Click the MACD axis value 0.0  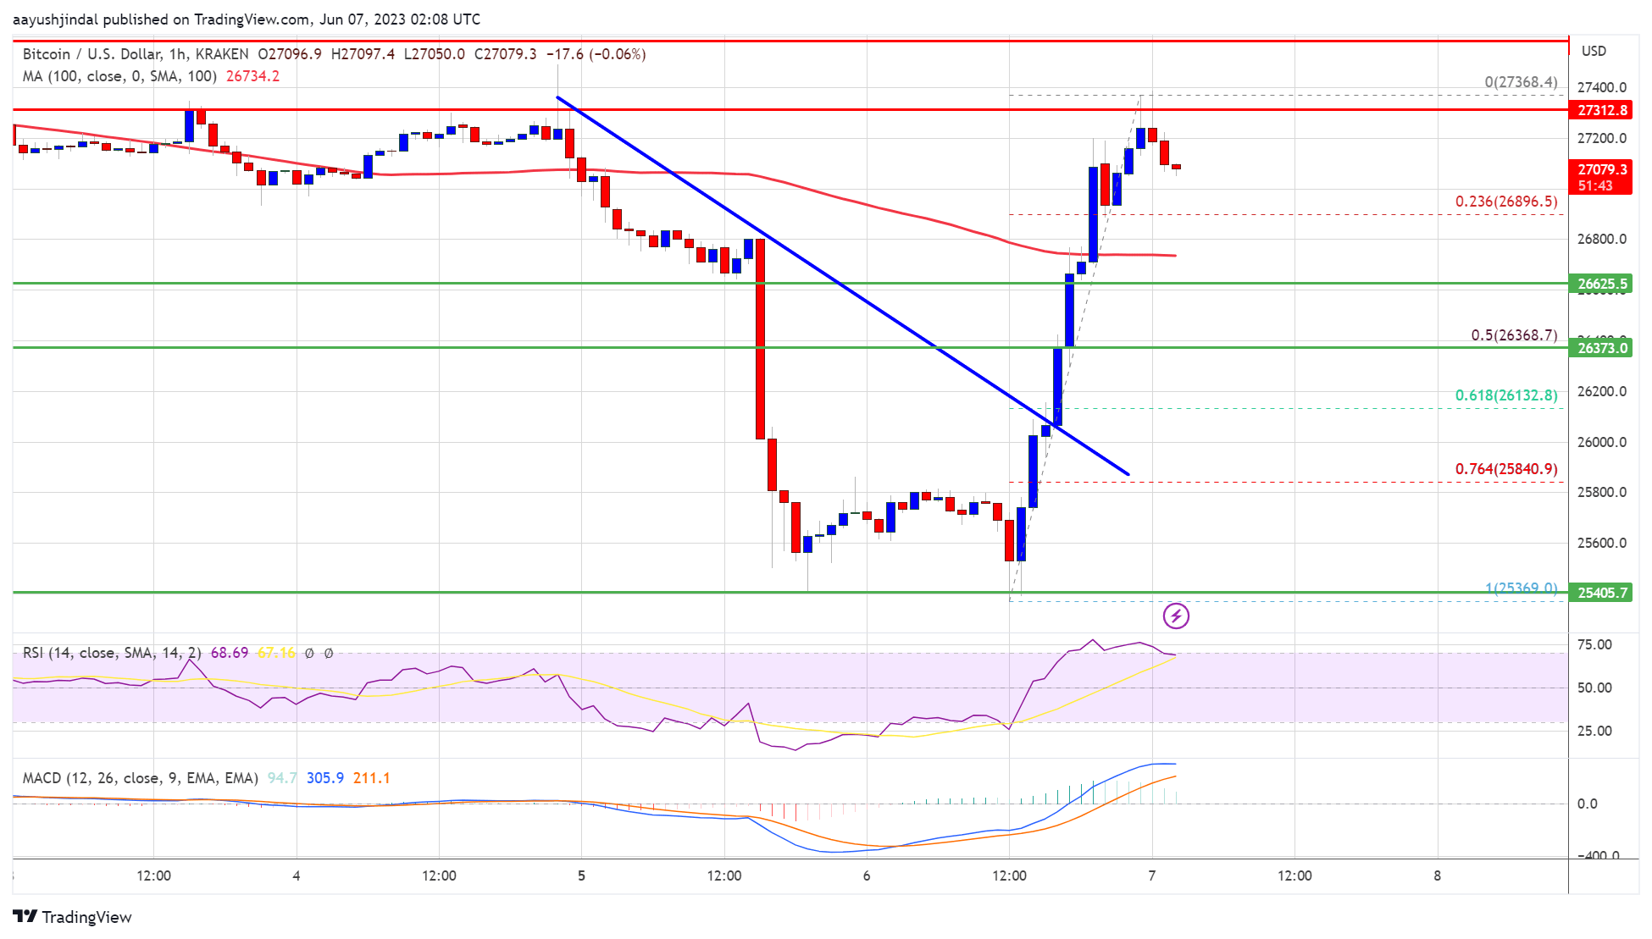1587,804
